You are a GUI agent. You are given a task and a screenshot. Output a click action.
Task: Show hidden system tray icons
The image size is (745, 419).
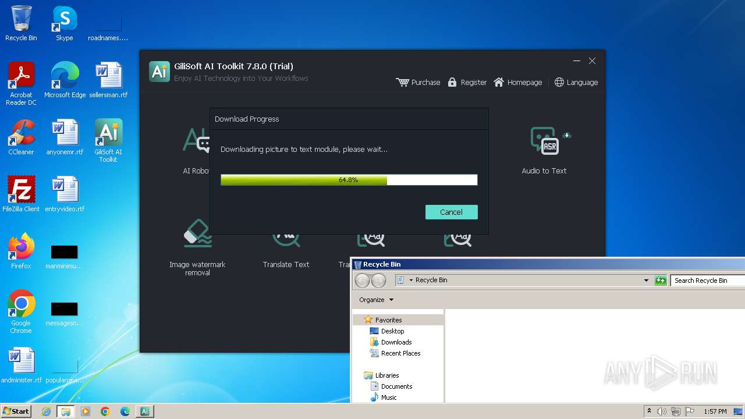point(649,411)
